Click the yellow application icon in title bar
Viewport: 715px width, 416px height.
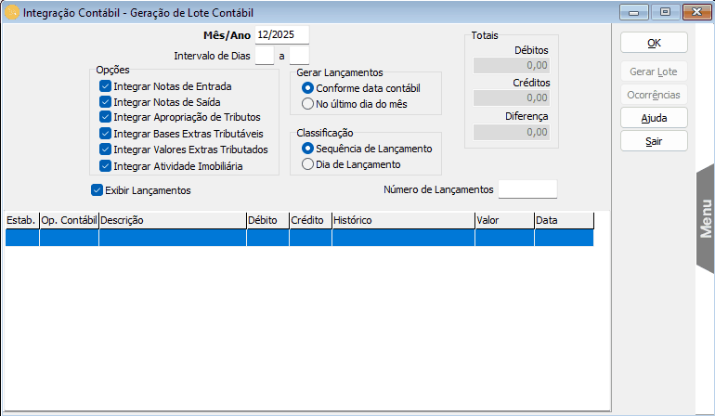(12, 12)
